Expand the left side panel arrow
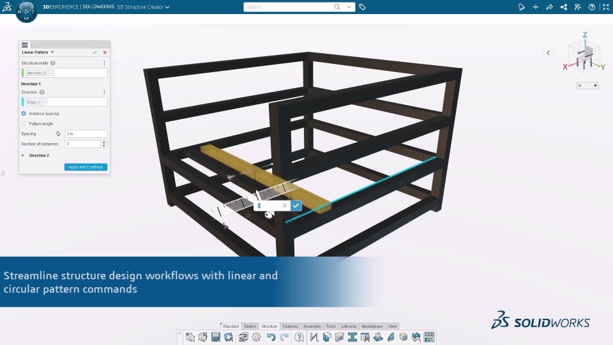Viewport: 613px width, 345px height. [x=3, y=173]
